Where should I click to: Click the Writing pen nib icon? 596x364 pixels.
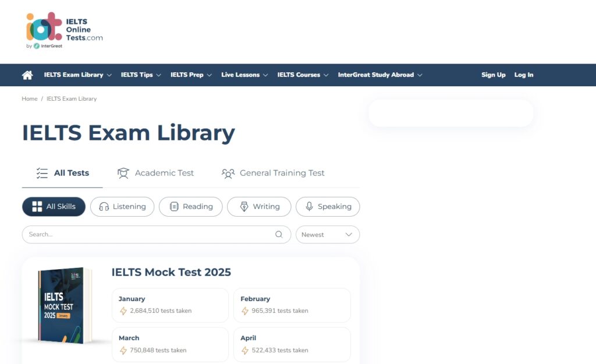[244, 207]
